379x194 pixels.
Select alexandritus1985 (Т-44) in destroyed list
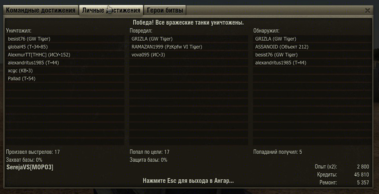(65, 63)
